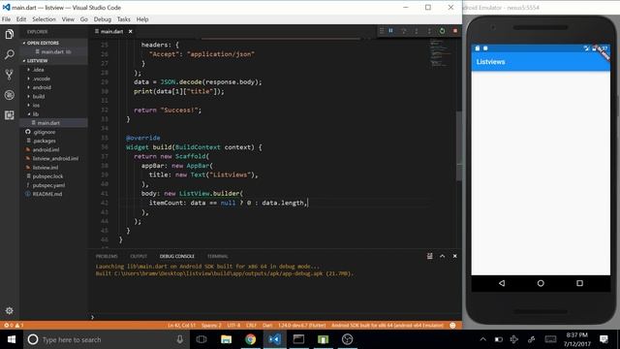The height and width of the screenshot is (349, 620).
Task: Tap the Home button on the emulator
Action: (x=541, y=283)
